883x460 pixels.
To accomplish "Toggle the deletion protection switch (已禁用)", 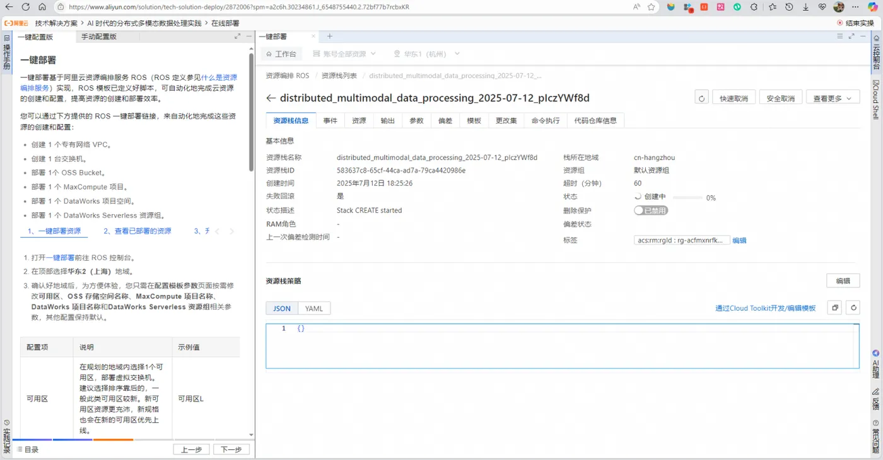I will [x=651, y=210].
